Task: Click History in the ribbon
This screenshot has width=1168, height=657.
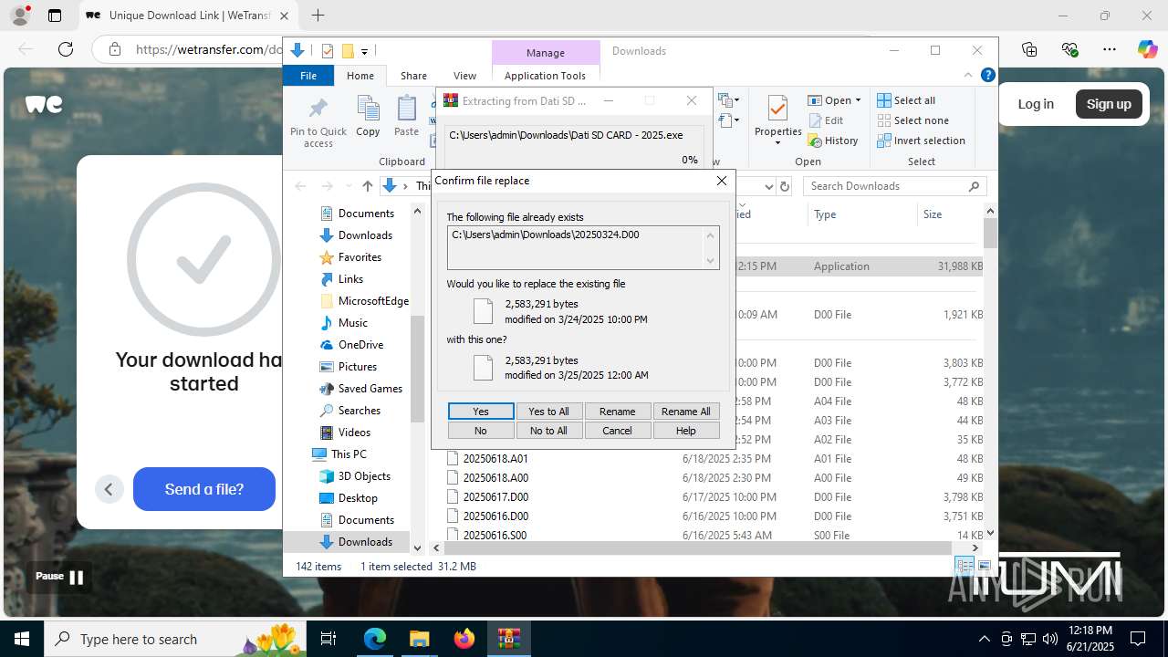Action: (833, 141)
